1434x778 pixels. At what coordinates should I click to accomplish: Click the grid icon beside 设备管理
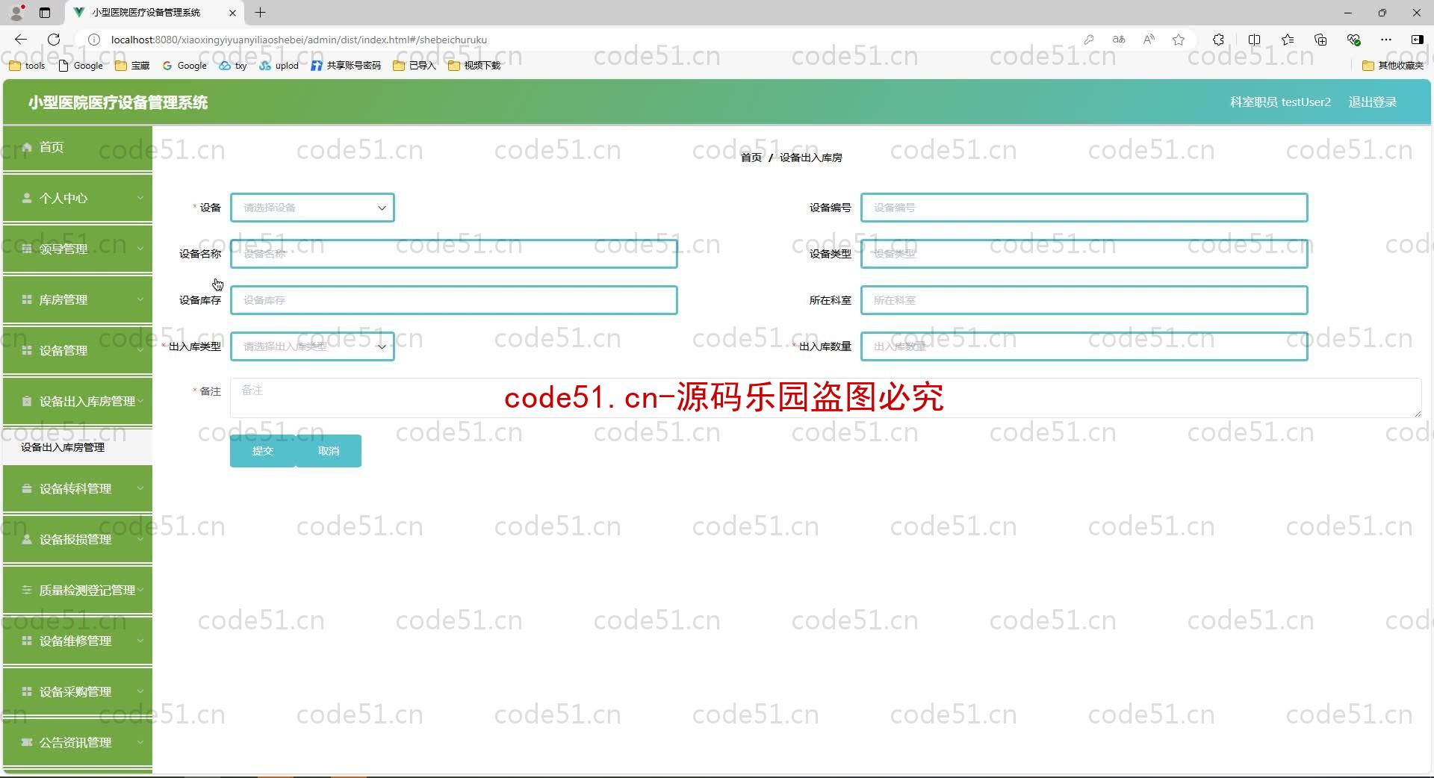click(x=27, y=350)
